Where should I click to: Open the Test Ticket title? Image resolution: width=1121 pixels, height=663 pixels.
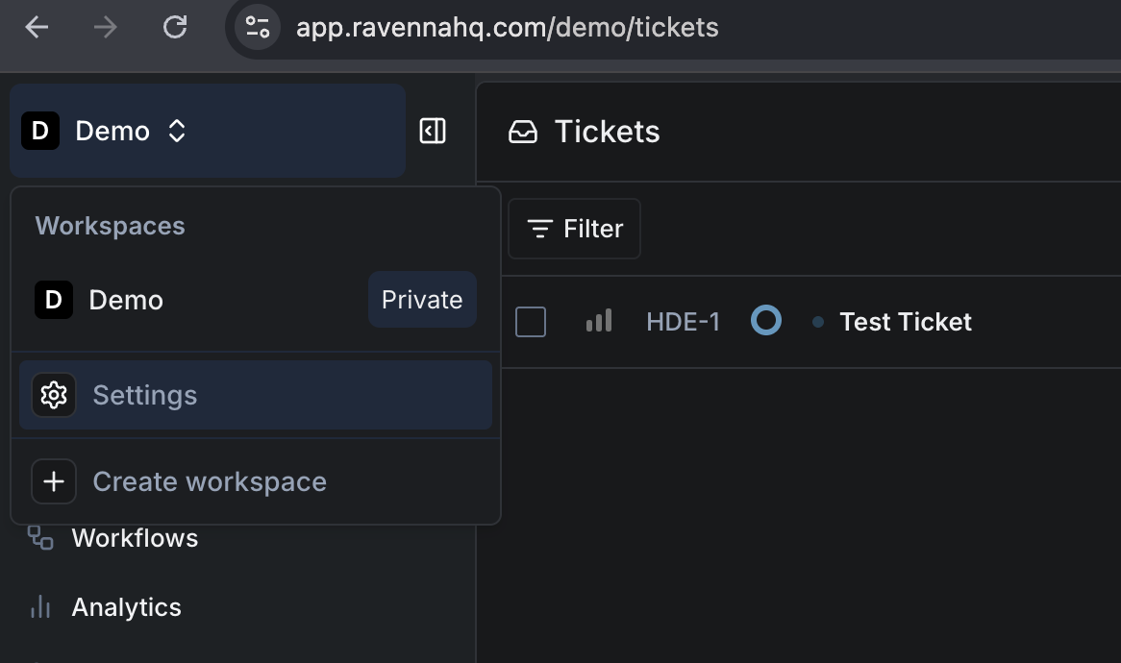[x=905, y=322]
